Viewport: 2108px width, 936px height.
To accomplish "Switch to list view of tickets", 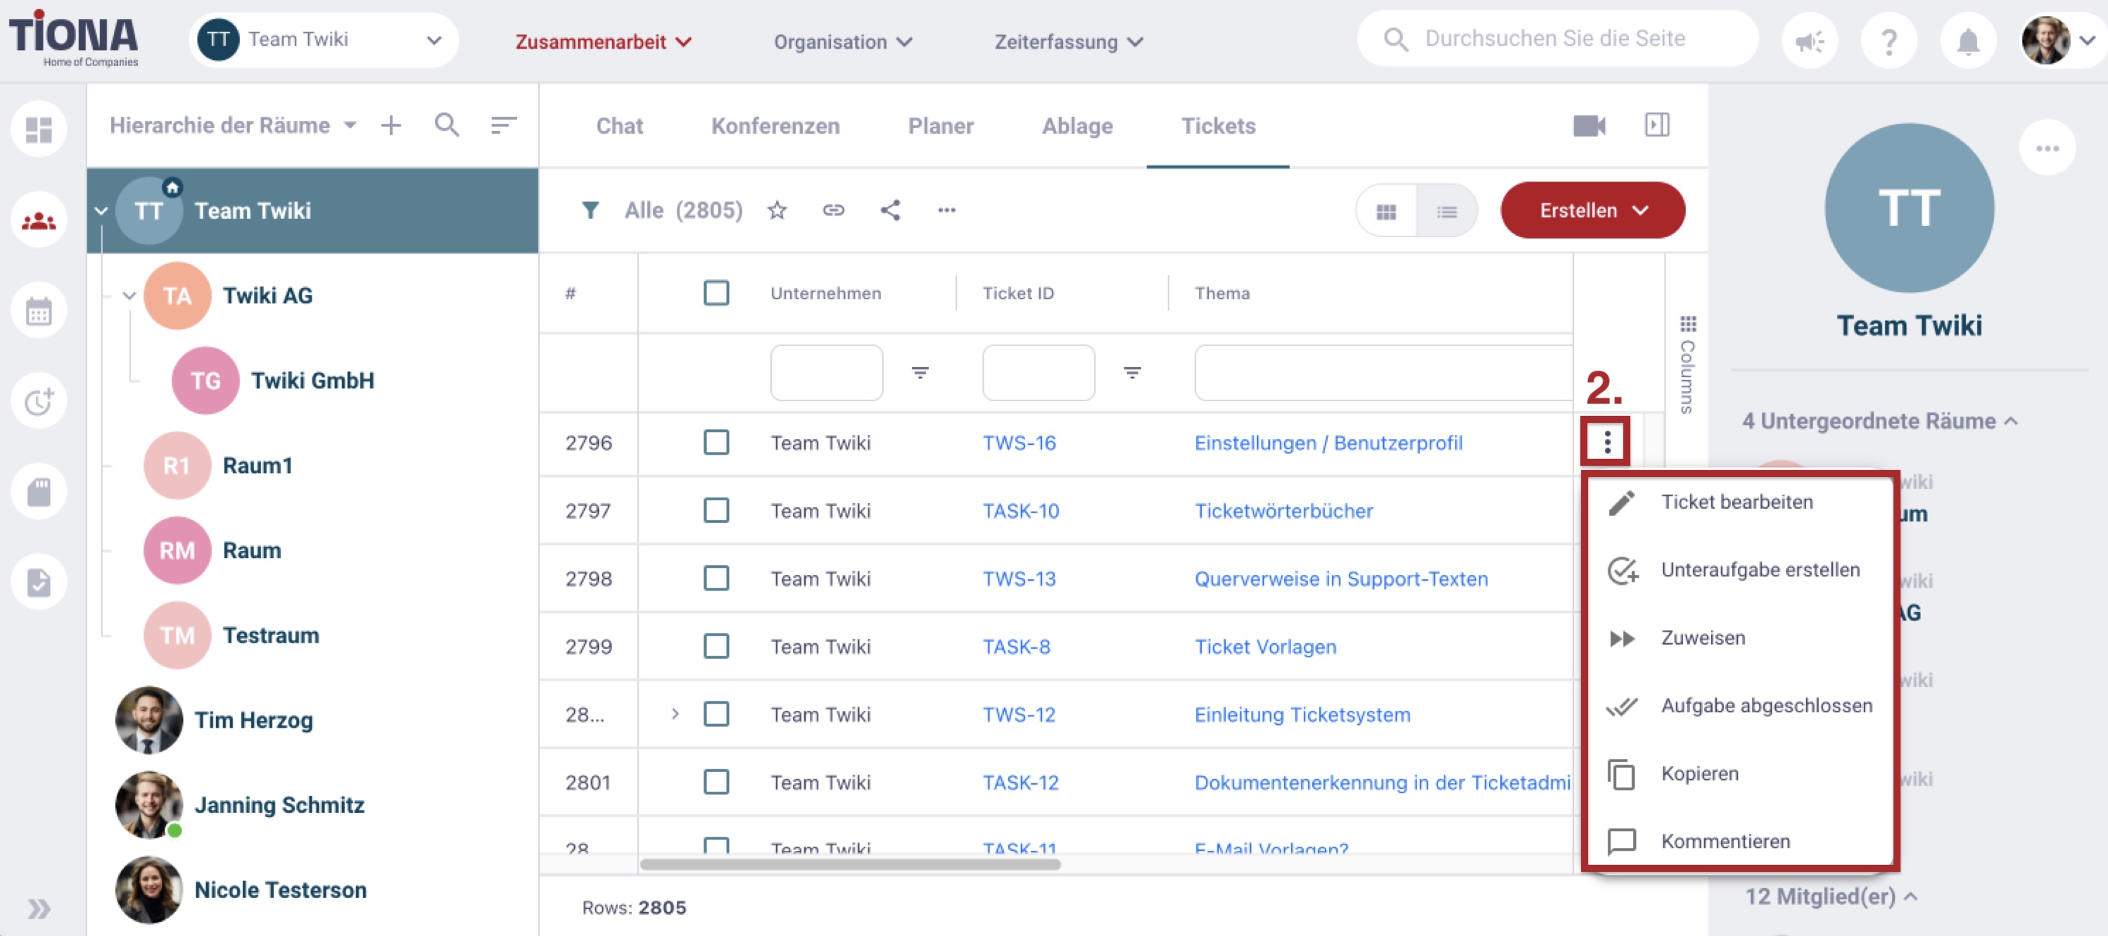I will click(x=1447, y=212).
